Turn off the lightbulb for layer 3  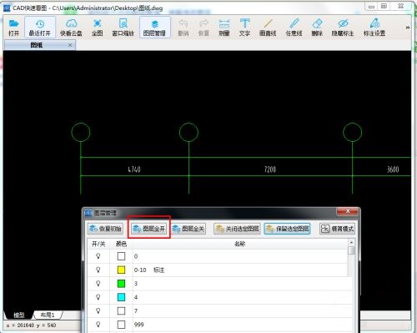coord(98,284)
